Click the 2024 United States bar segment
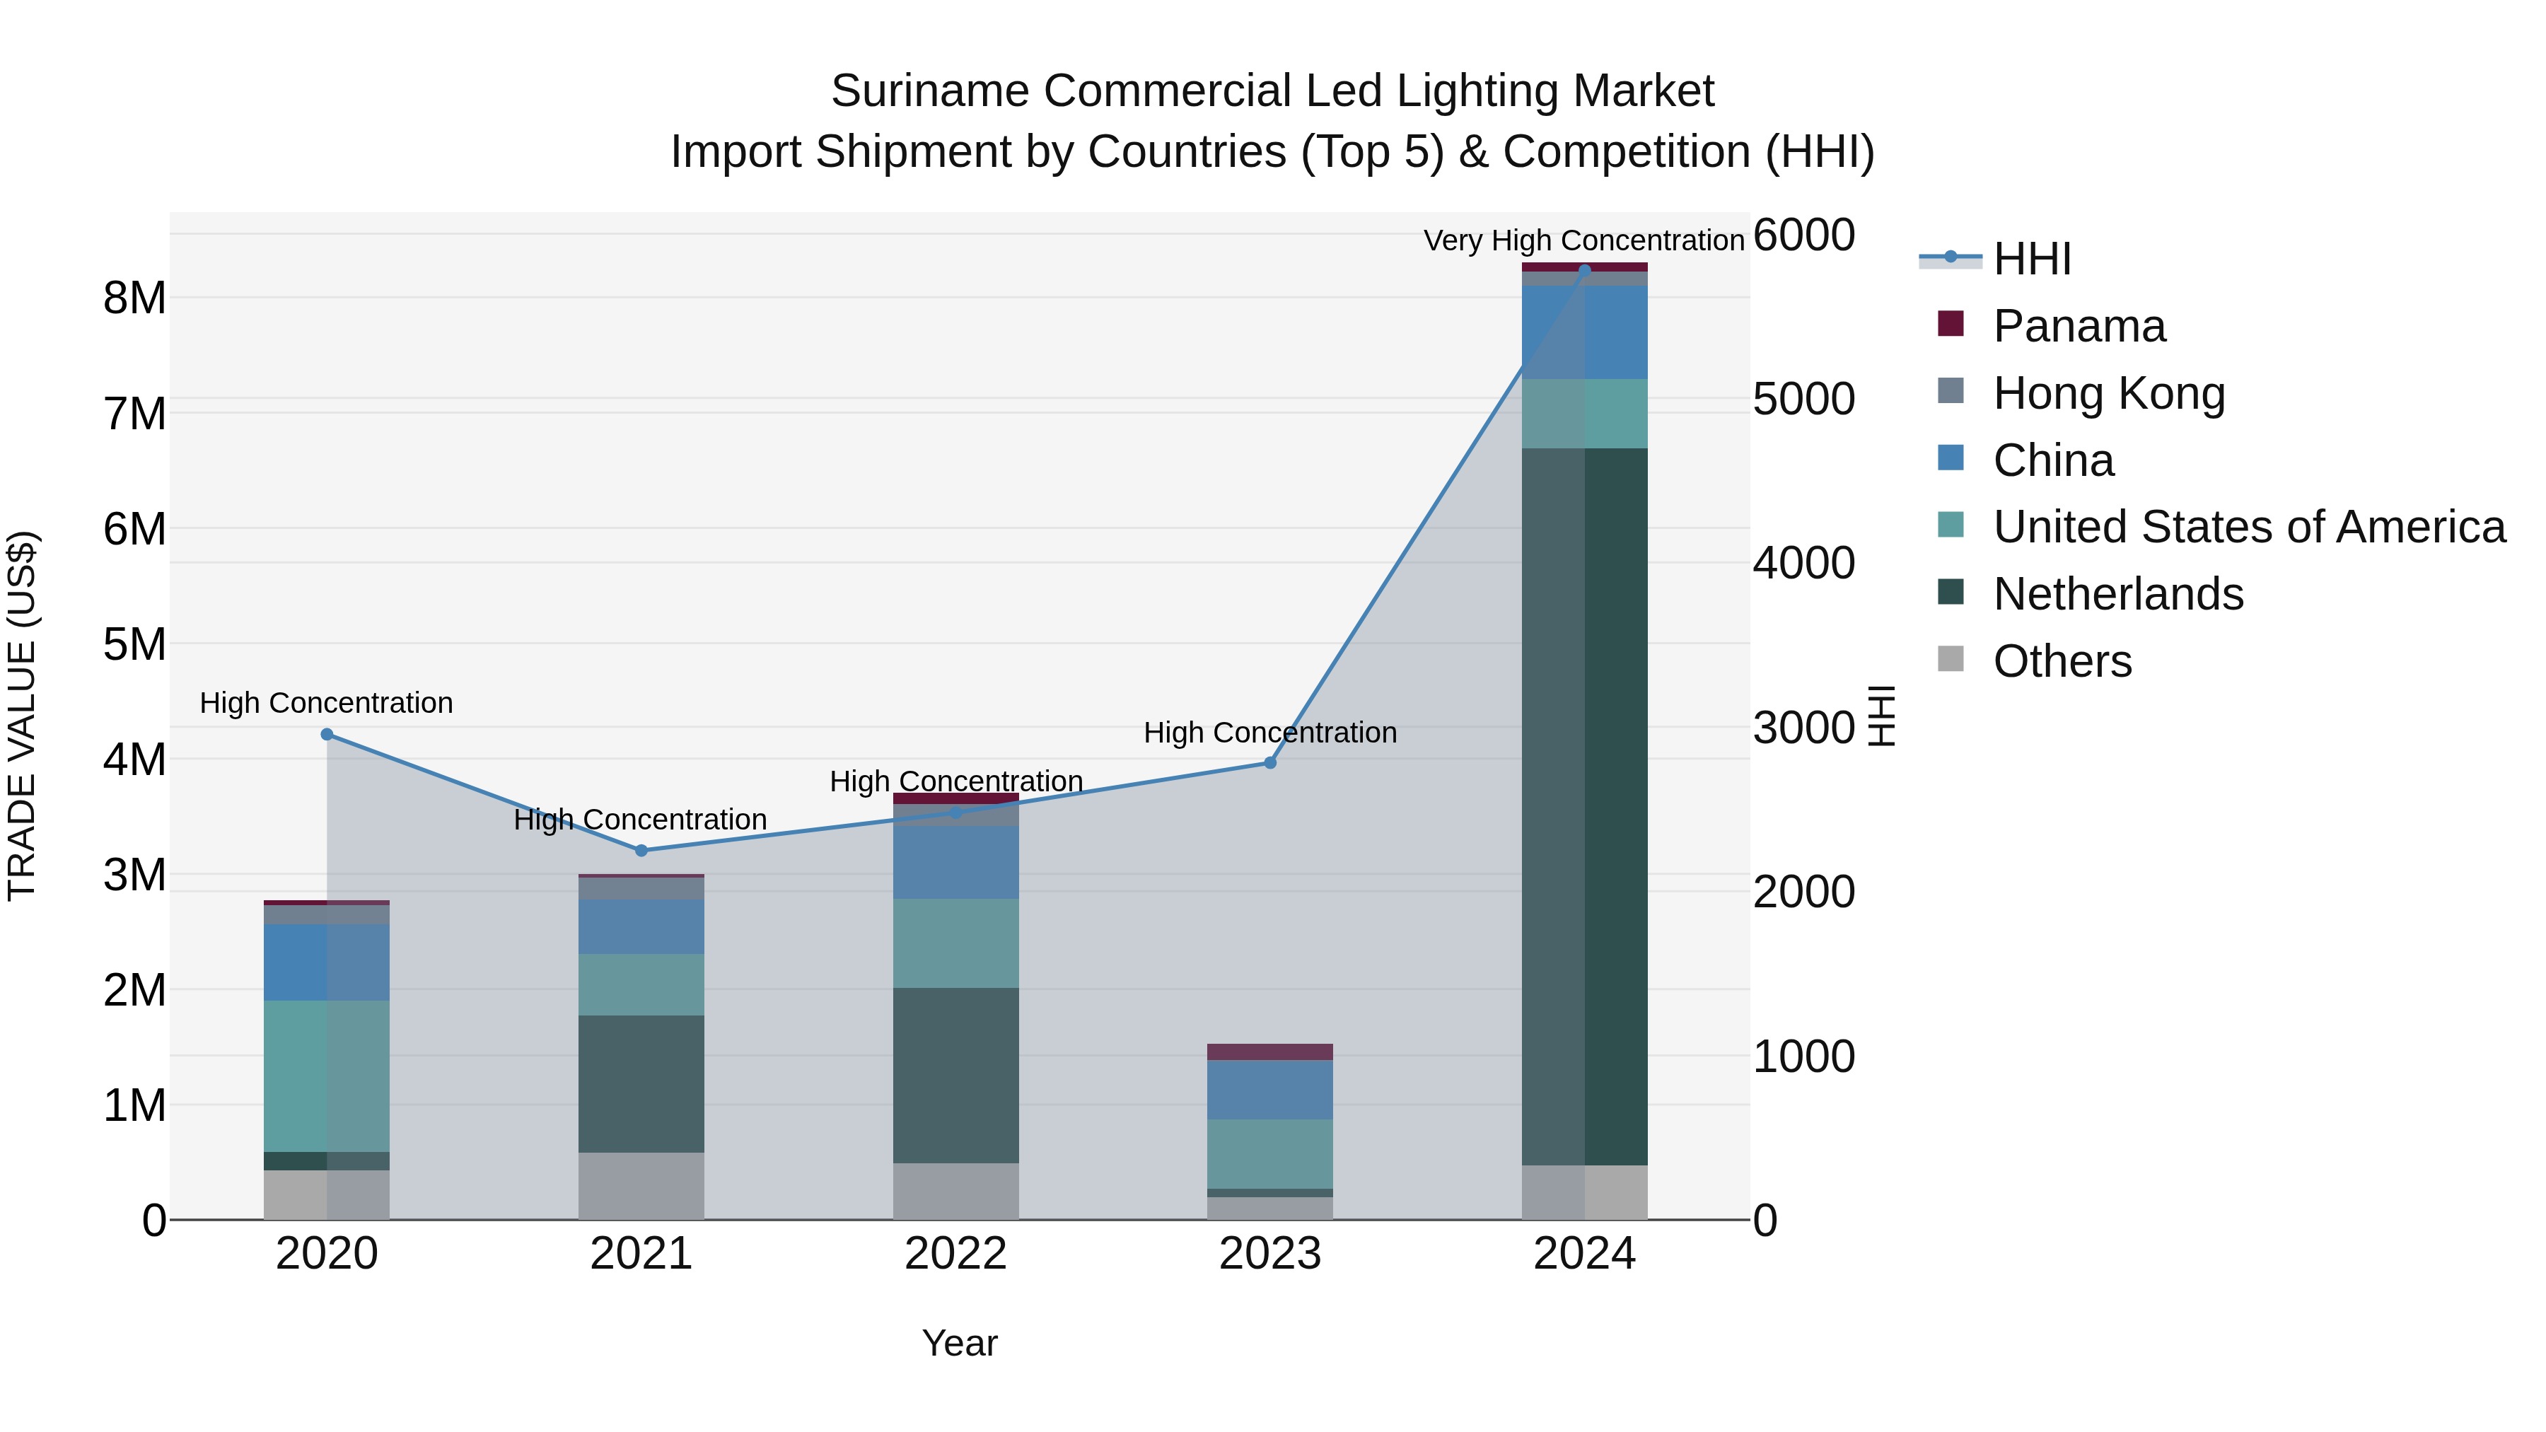This screenshot has height=1432, width=2546. 1584,414
